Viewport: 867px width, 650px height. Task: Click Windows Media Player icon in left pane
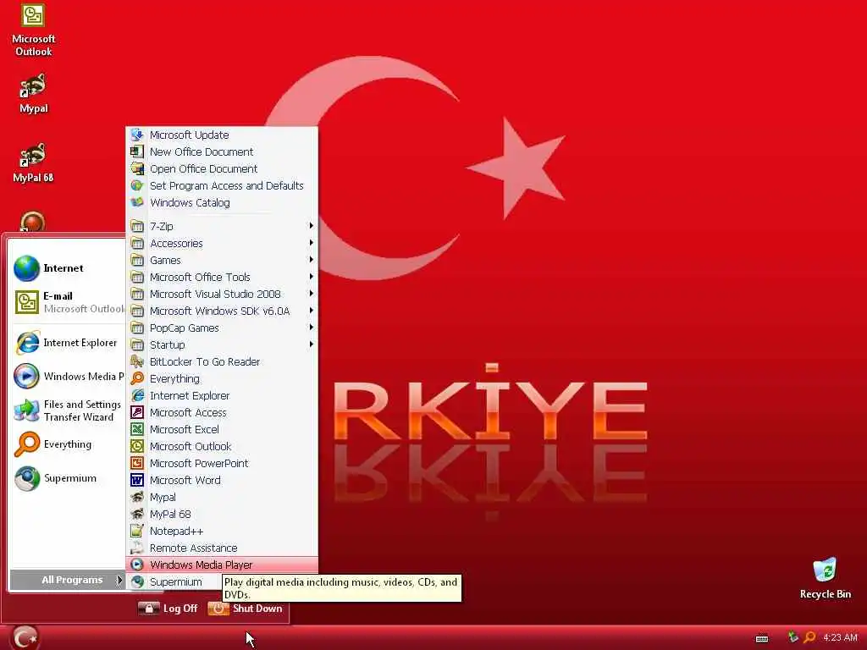(x=26, y=377)
